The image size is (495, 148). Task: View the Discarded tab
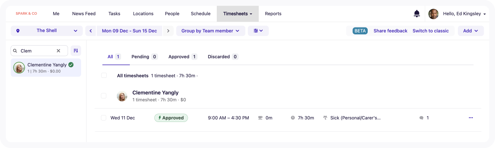coord(223,57)
